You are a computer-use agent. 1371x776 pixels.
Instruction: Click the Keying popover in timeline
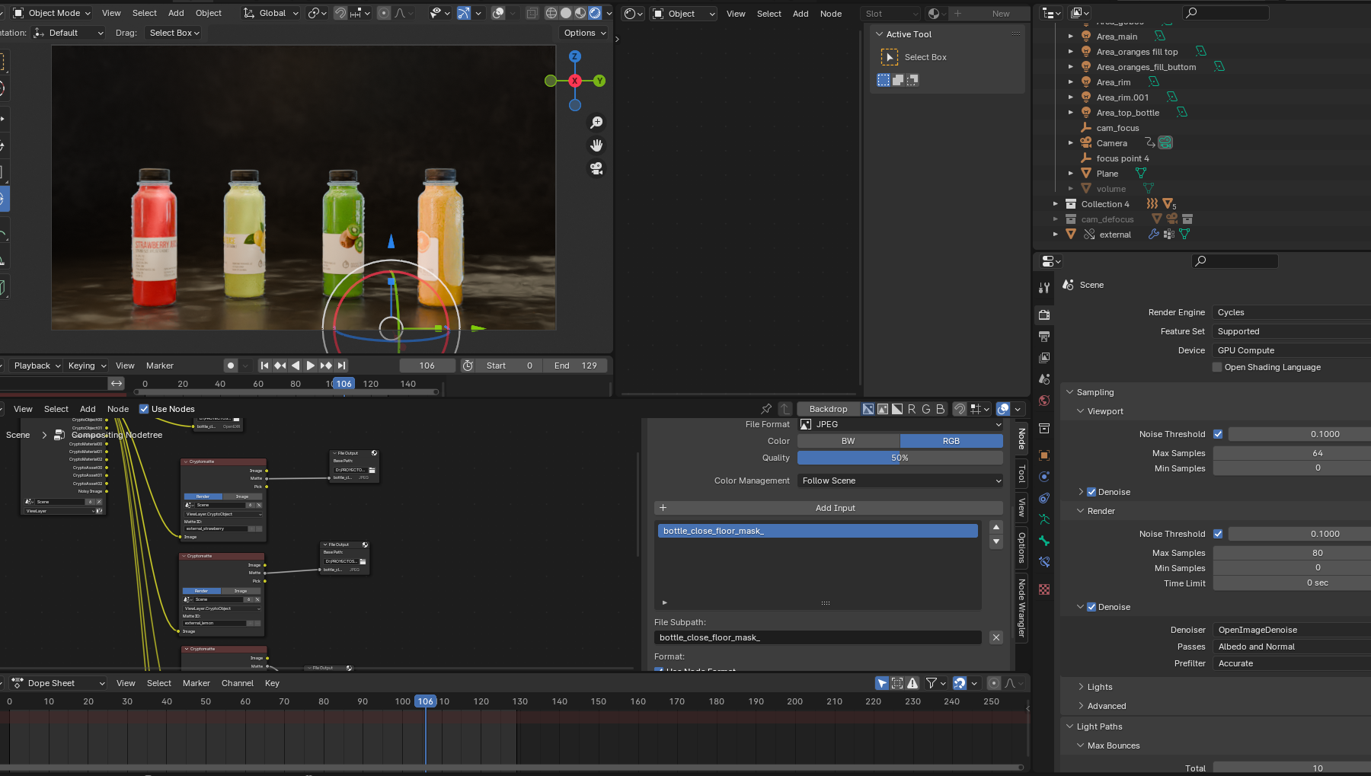point(87,366)
